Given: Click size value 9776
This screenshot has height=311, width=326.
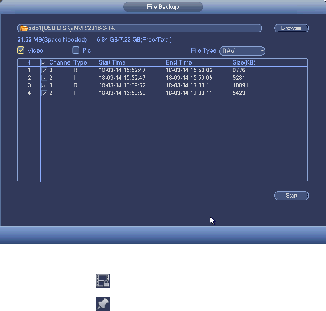Looking at the screenshot, I should click(239, 70).
